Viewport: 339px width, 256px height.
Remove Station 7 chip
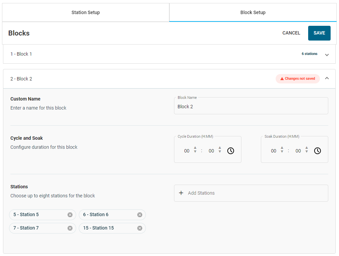(x=70, y=228)
